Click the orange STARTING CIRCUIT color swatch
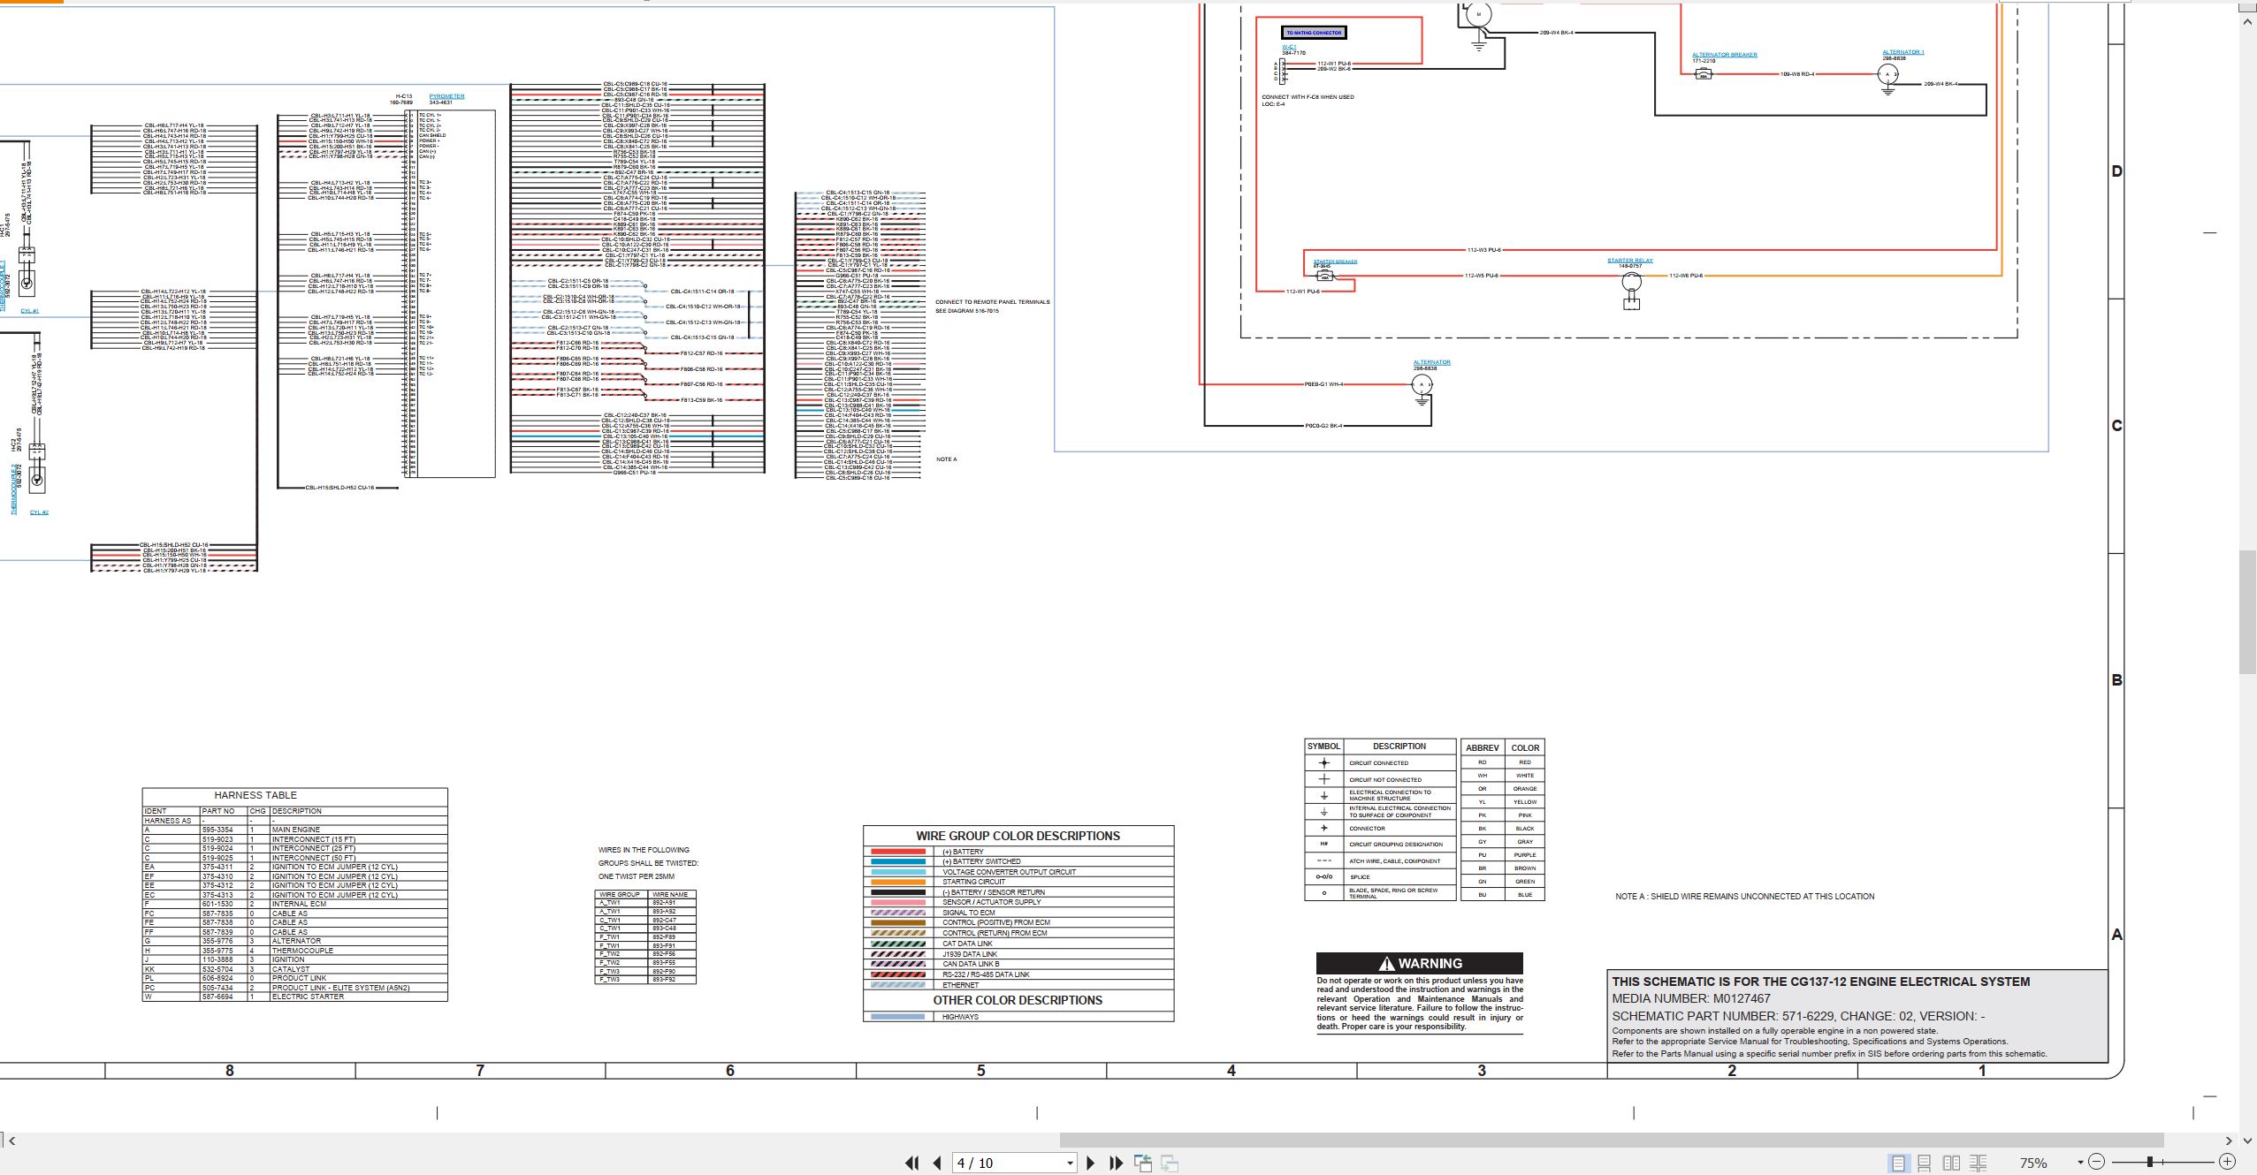The image size is (2257, 1175). tap(897, 882)
